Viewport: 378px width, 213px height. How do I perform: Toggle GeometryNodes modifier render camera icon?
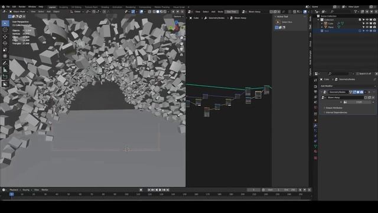pyautogui.click(x=362, y=92)
